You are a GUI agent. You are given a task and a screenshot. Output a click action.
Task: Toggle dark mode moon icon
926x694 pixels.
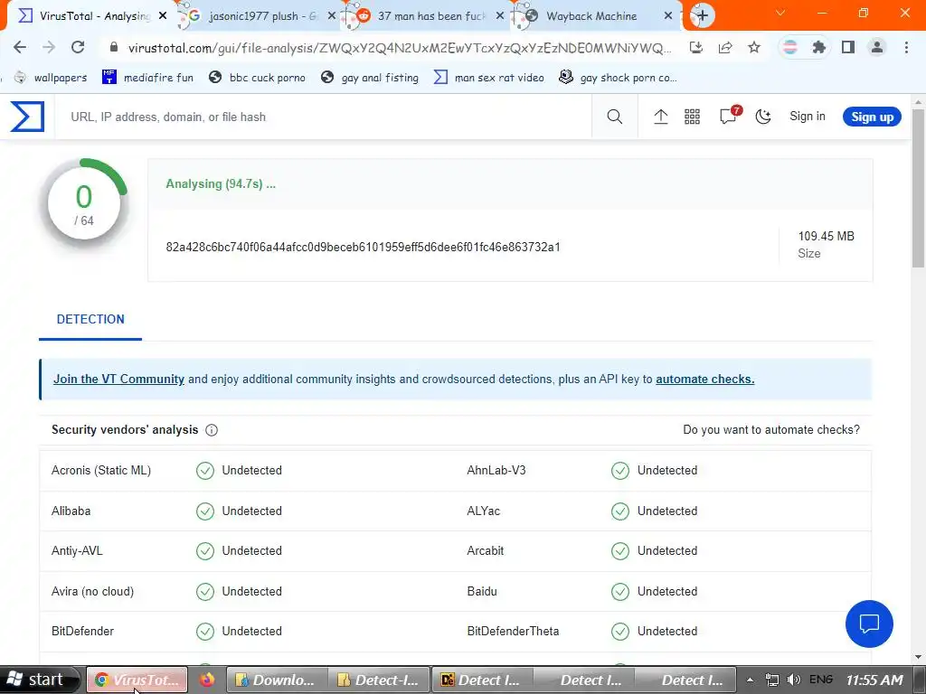pyautogui.click(x=763, y=117)
